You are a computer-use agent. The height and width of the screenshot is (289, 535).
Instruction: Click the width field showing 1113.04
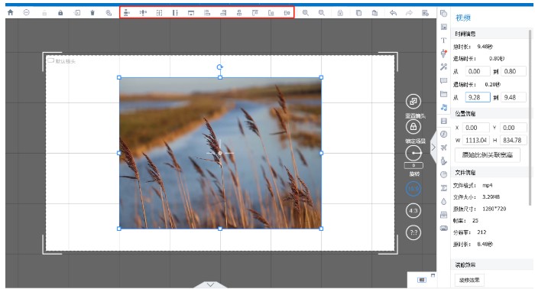[x=476, y=140]
